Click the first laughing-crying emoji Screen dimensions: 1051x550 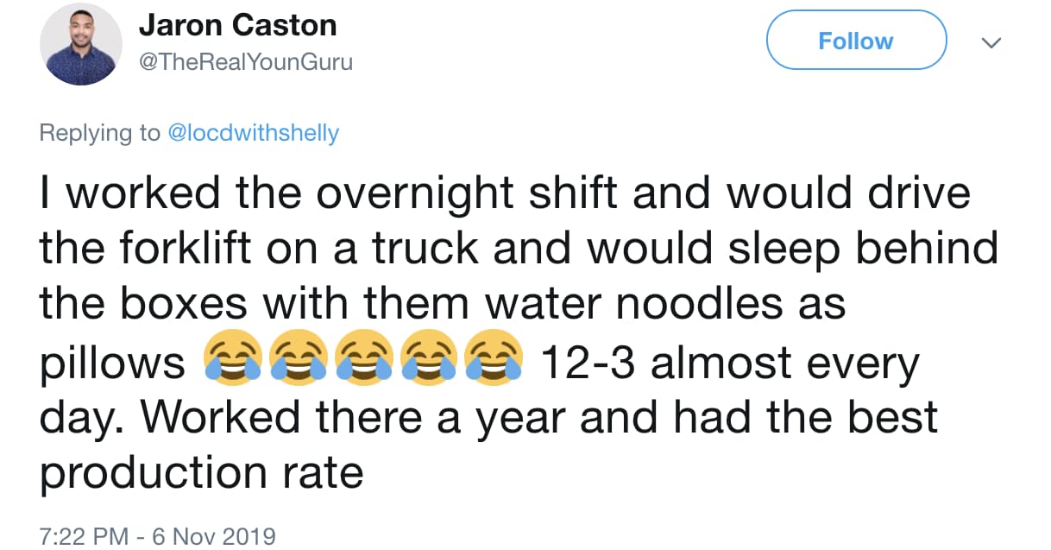click(x=232, y=358)
